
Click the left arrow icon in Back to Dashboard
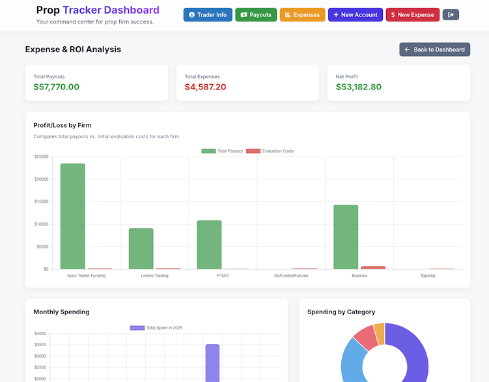(x=408, y=50)
